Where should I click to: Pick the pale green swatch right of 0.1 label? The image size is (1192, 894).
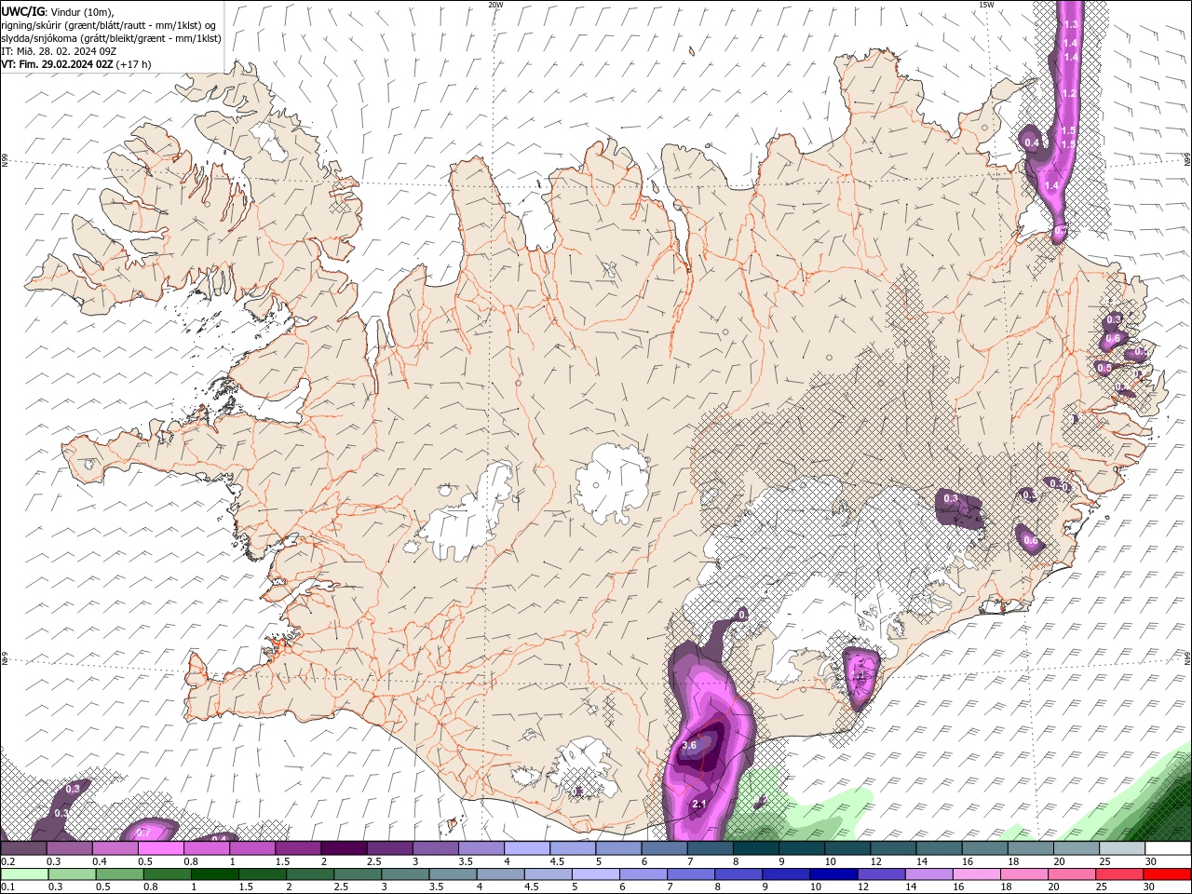pyautogui.click(x=25, y=874)
